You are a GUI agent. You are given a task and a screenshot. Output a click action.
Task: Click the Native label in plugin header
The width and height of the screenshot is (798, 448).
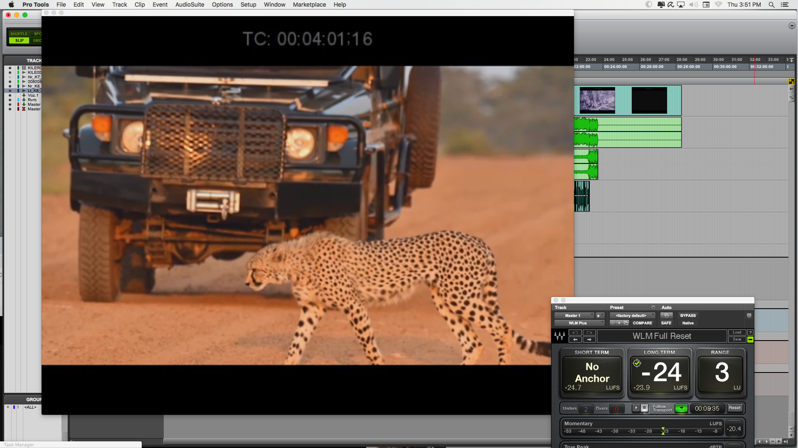pos(688,323)
